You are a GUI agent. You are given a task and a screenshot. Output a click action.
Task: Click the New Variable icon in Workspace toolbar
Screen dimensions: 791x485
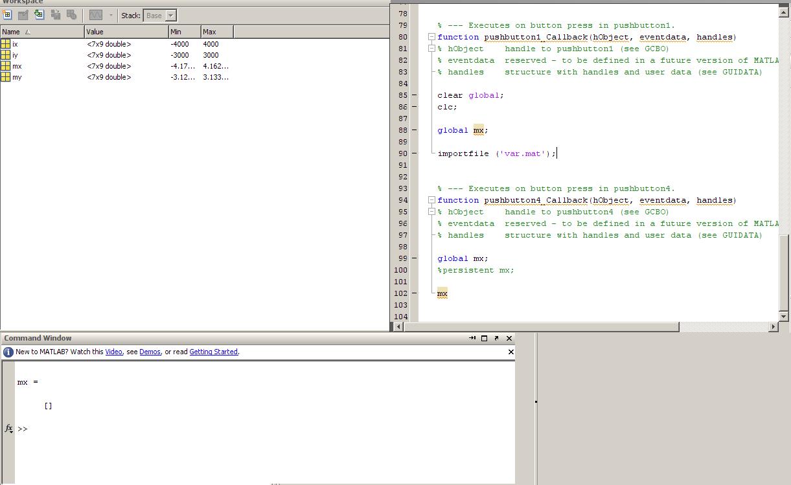(x=7, y=15)
